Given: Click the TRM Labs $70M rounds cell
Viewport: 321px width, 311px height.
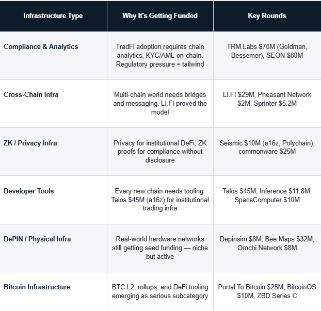Looking at the screenshot, I should pos(267,51).
